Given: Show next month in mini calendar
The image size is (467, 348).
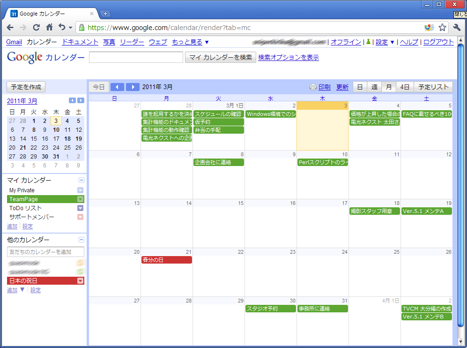Looking at the screenshot, I should click(81, 100).
